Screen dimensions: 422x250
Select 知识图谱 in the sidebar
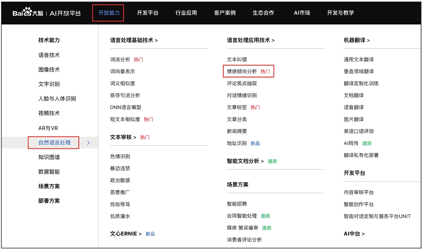tap(49, 157)
